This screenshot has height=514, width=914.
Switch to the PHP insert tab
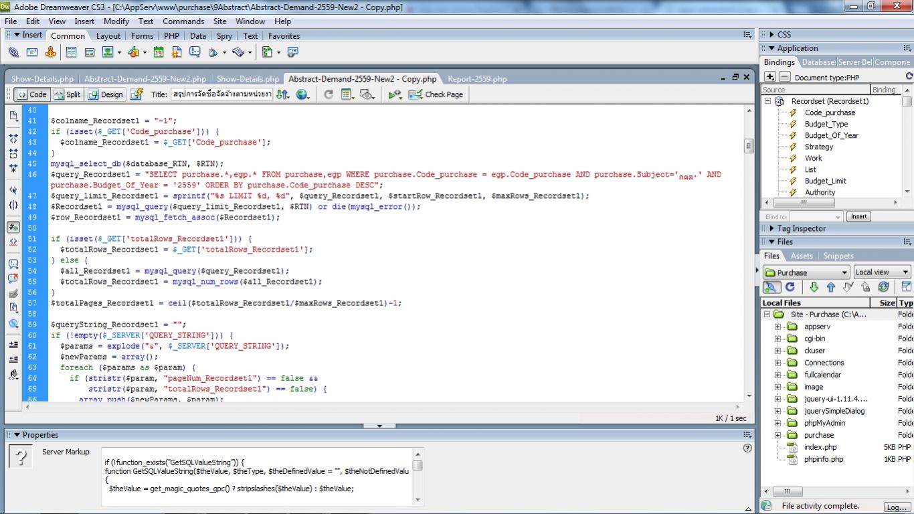coord(171,36)
